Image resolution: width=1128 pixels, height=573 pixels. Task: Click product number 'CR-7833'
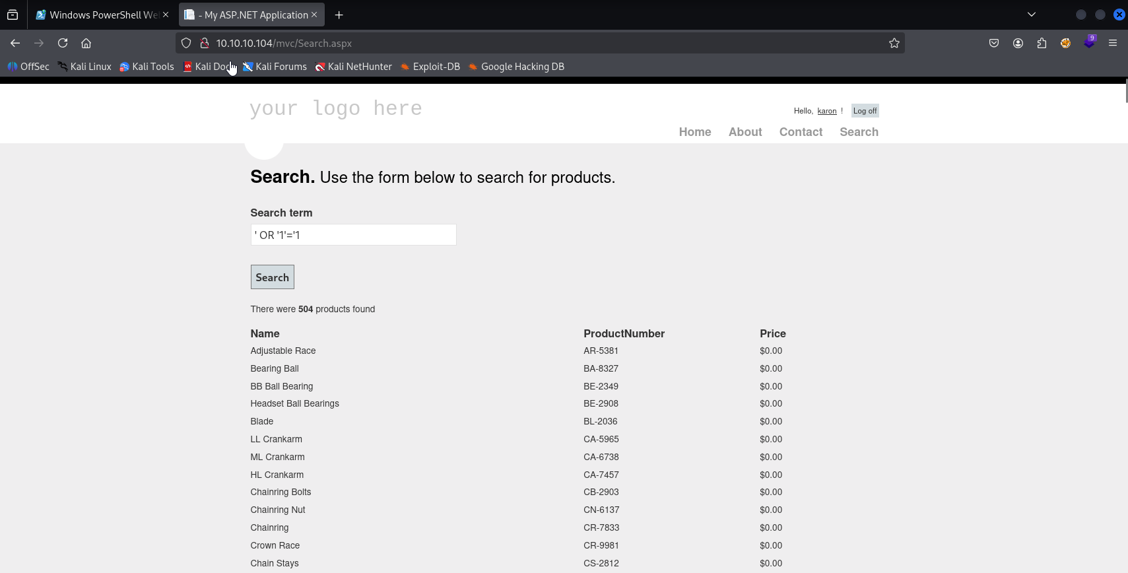click(601, 527)
